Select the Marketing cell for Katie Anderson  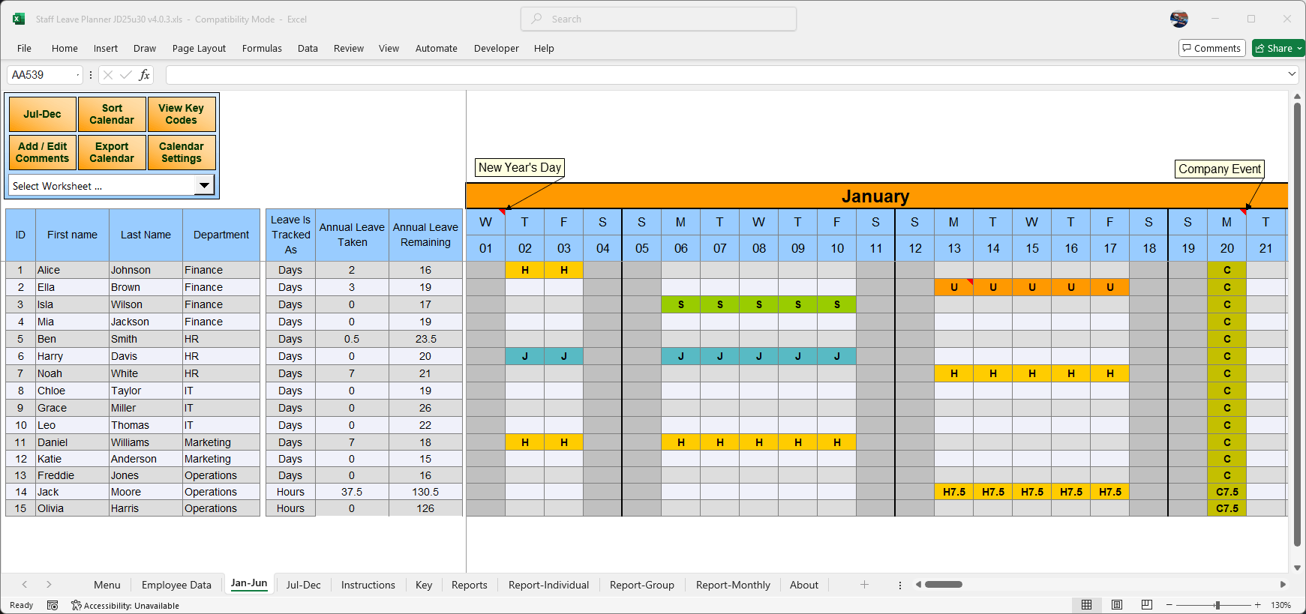click(x=221, y=459)
